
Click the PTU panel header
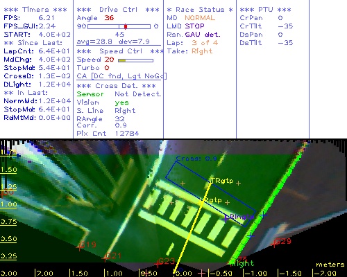click(265, 10)
